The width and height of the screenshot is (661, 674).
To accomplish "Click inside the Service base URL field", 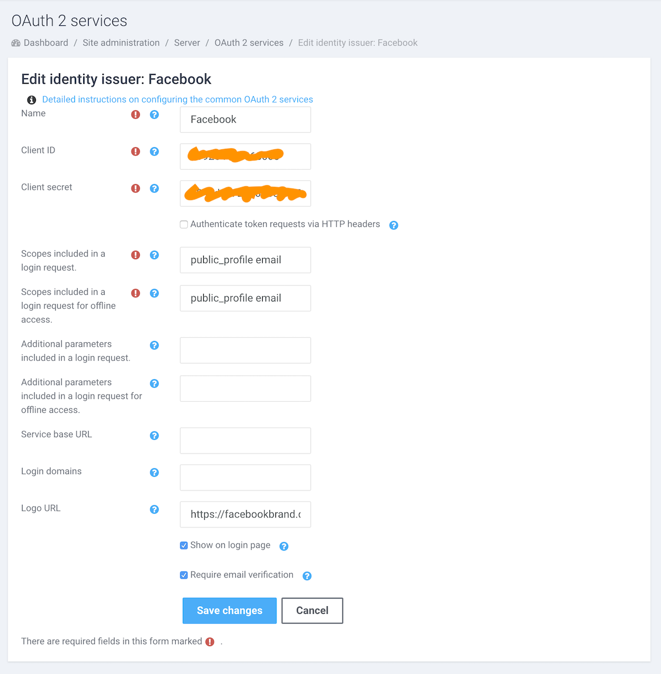I will 245,440.
